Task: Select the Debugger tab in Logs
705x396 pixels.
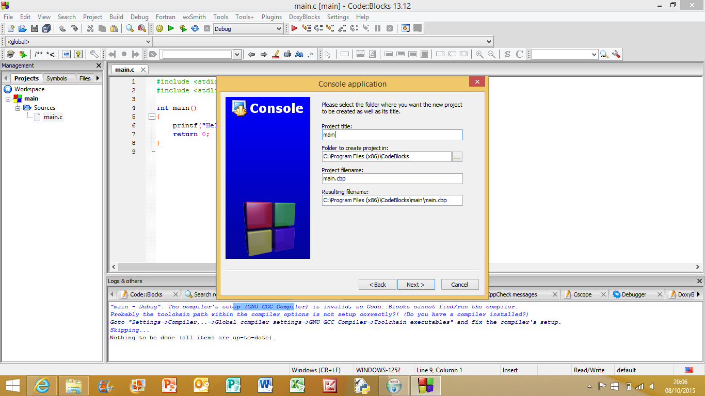Action: coord(635,294)
